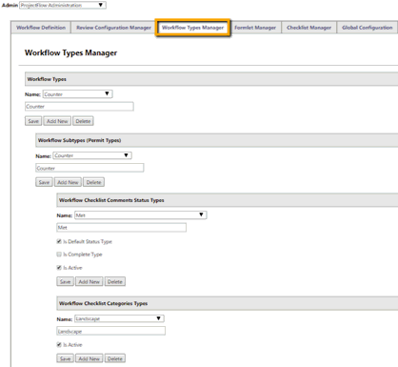
Task: Expand the Workflow Types Name dropdown
Action: pyautogui.click(x=78, y=94)
